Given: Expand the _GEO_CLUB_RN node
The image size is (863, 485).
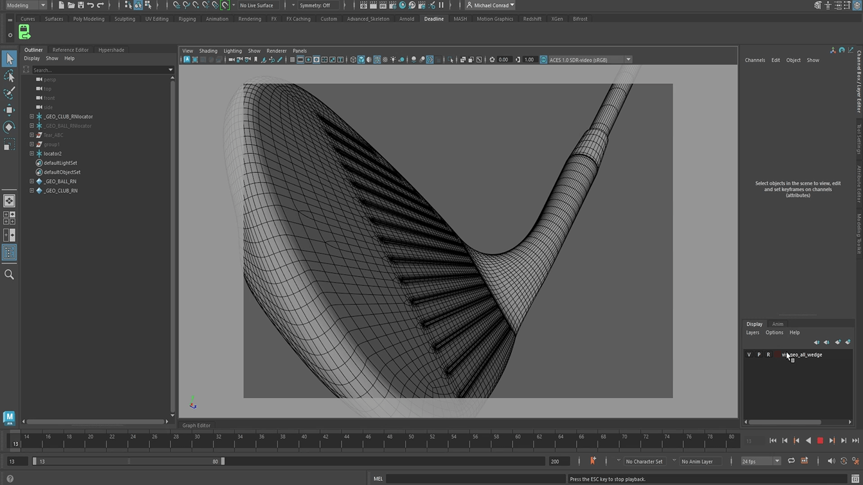Looking at the screenshot, I should pyautogui.click(x=32, y=190).
